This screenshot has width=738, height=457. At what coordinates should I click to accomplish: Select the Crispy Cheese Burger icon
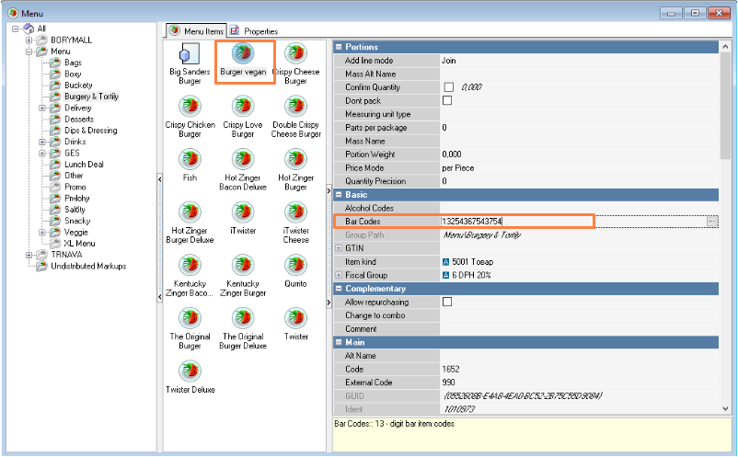(295, 53)
